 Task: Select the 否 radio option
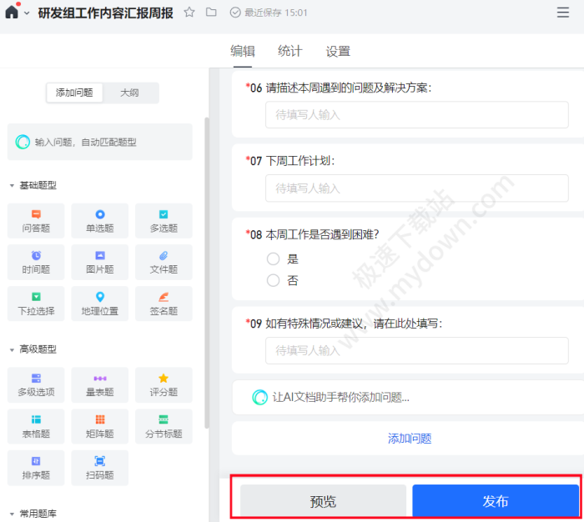273,281
